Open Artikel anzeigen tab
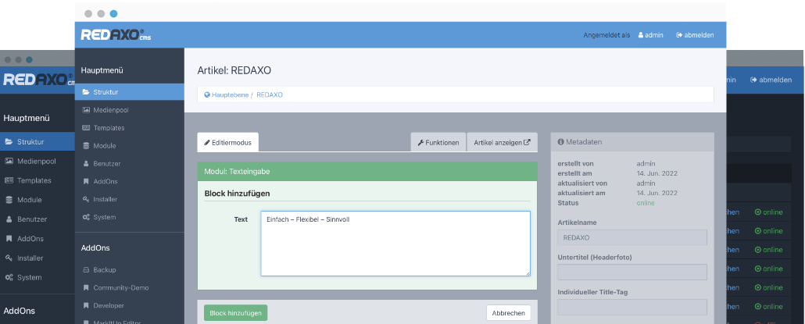The width and height of the screenshot is (805, 324). [x=502, y=143]
